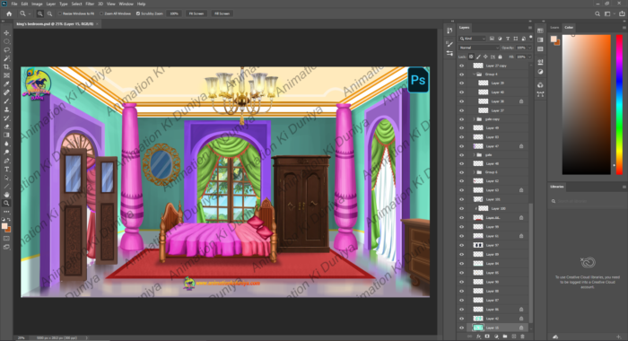Hide the Layer 27 copy layer
Image resolution: width=628 pixels, height=341 pixels.
tap(461, 66)
